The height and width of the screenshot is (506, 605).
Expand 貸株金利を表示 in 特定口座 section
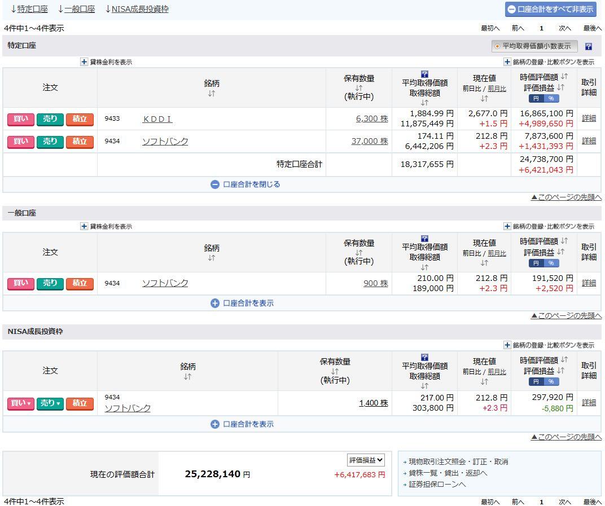(107, 62)
